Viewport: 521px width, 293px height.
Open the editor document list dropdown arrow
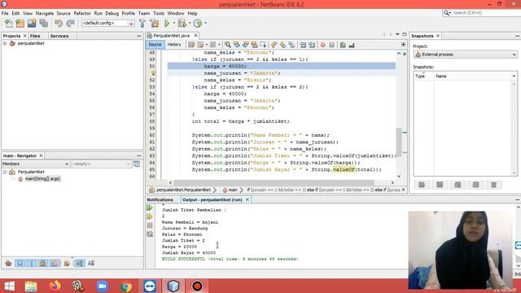click(398, 34)
